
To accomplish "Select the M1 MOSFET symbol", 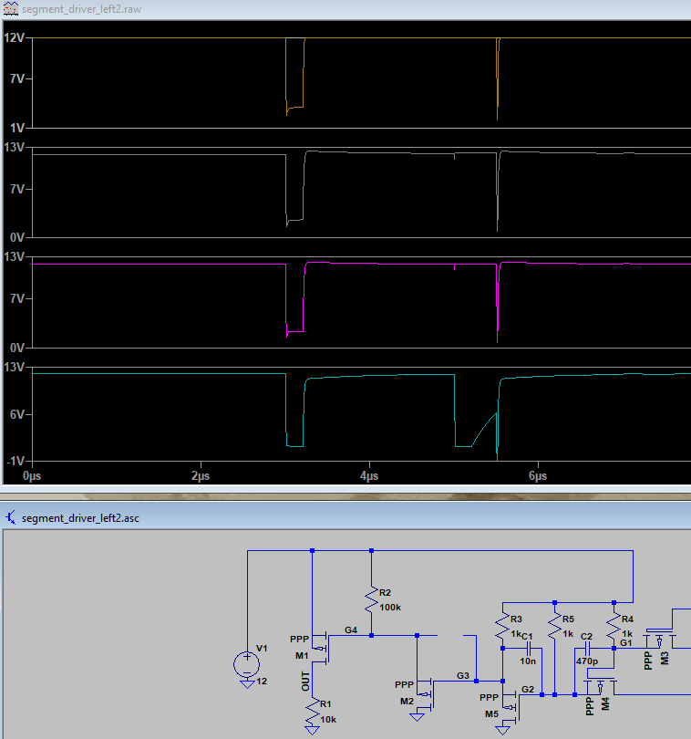I will pyautogui.click(x=322, y=649).
